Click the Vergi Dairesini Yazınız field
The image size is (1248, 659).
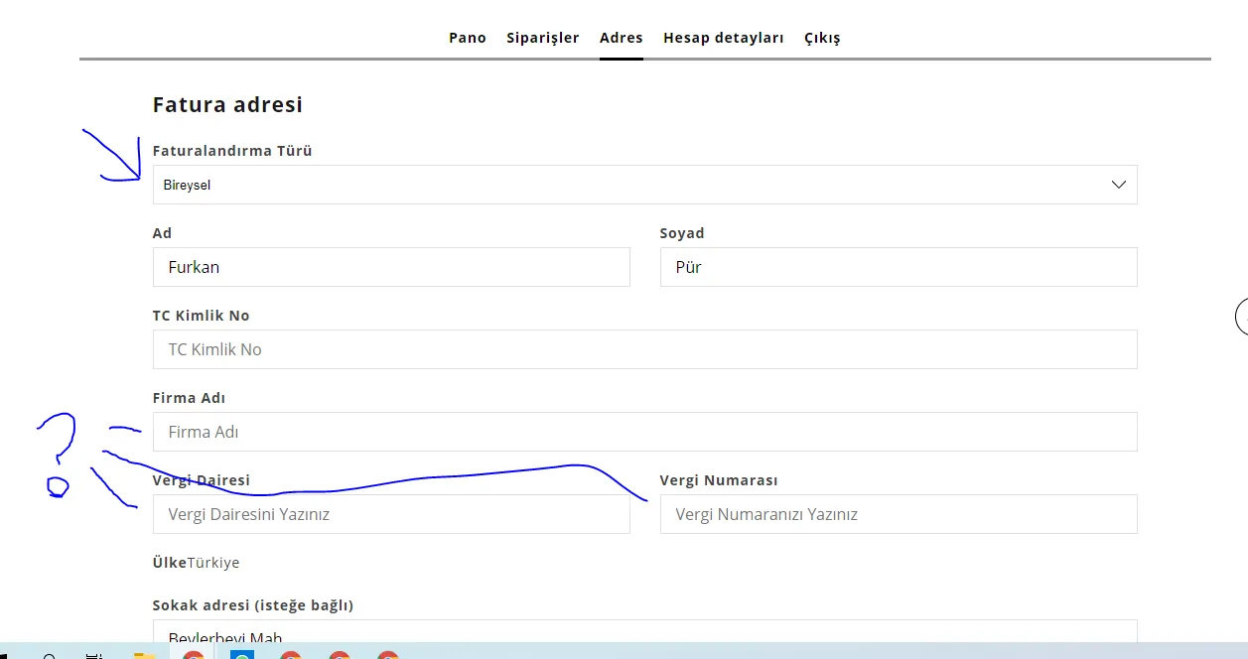(x=391, y=514)
